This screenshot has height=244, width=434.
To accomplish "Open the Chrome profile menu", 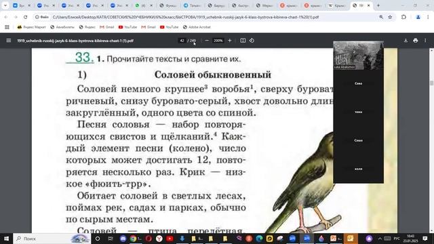I will click(418, 17).
